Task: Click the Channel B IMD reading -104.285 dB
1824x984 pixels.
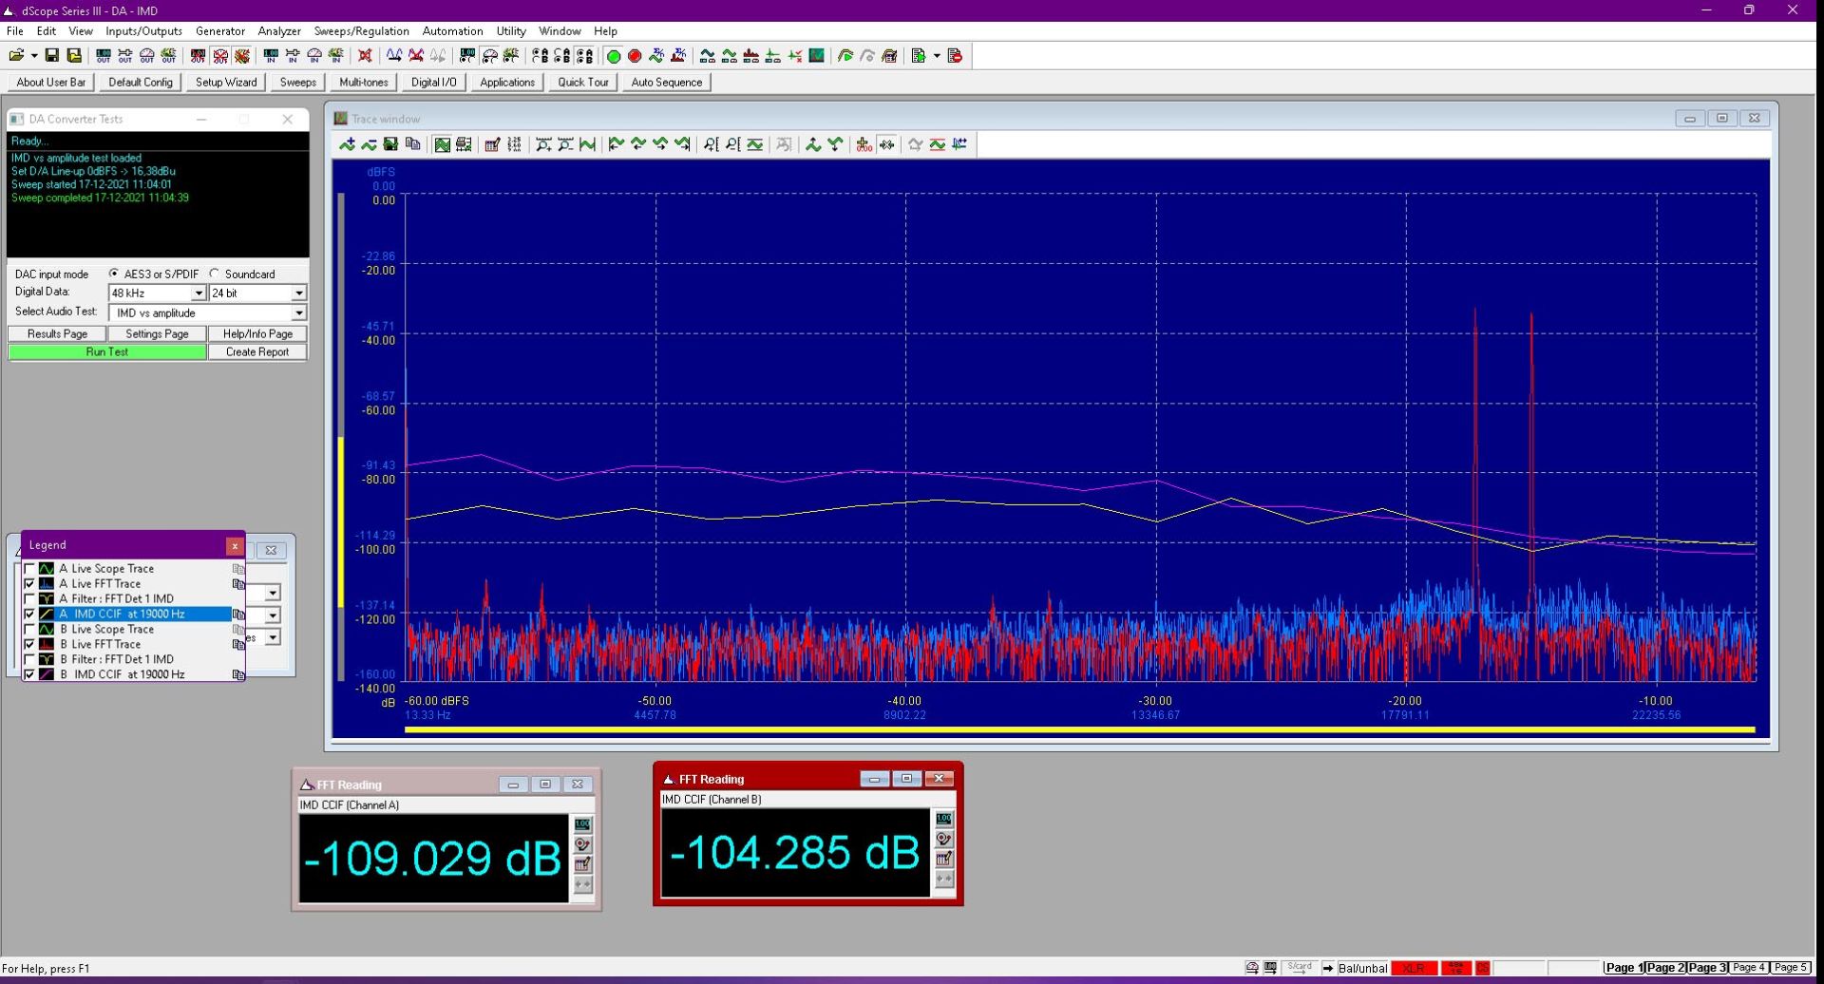Action: pyautogui.click(x=794, y=853)
